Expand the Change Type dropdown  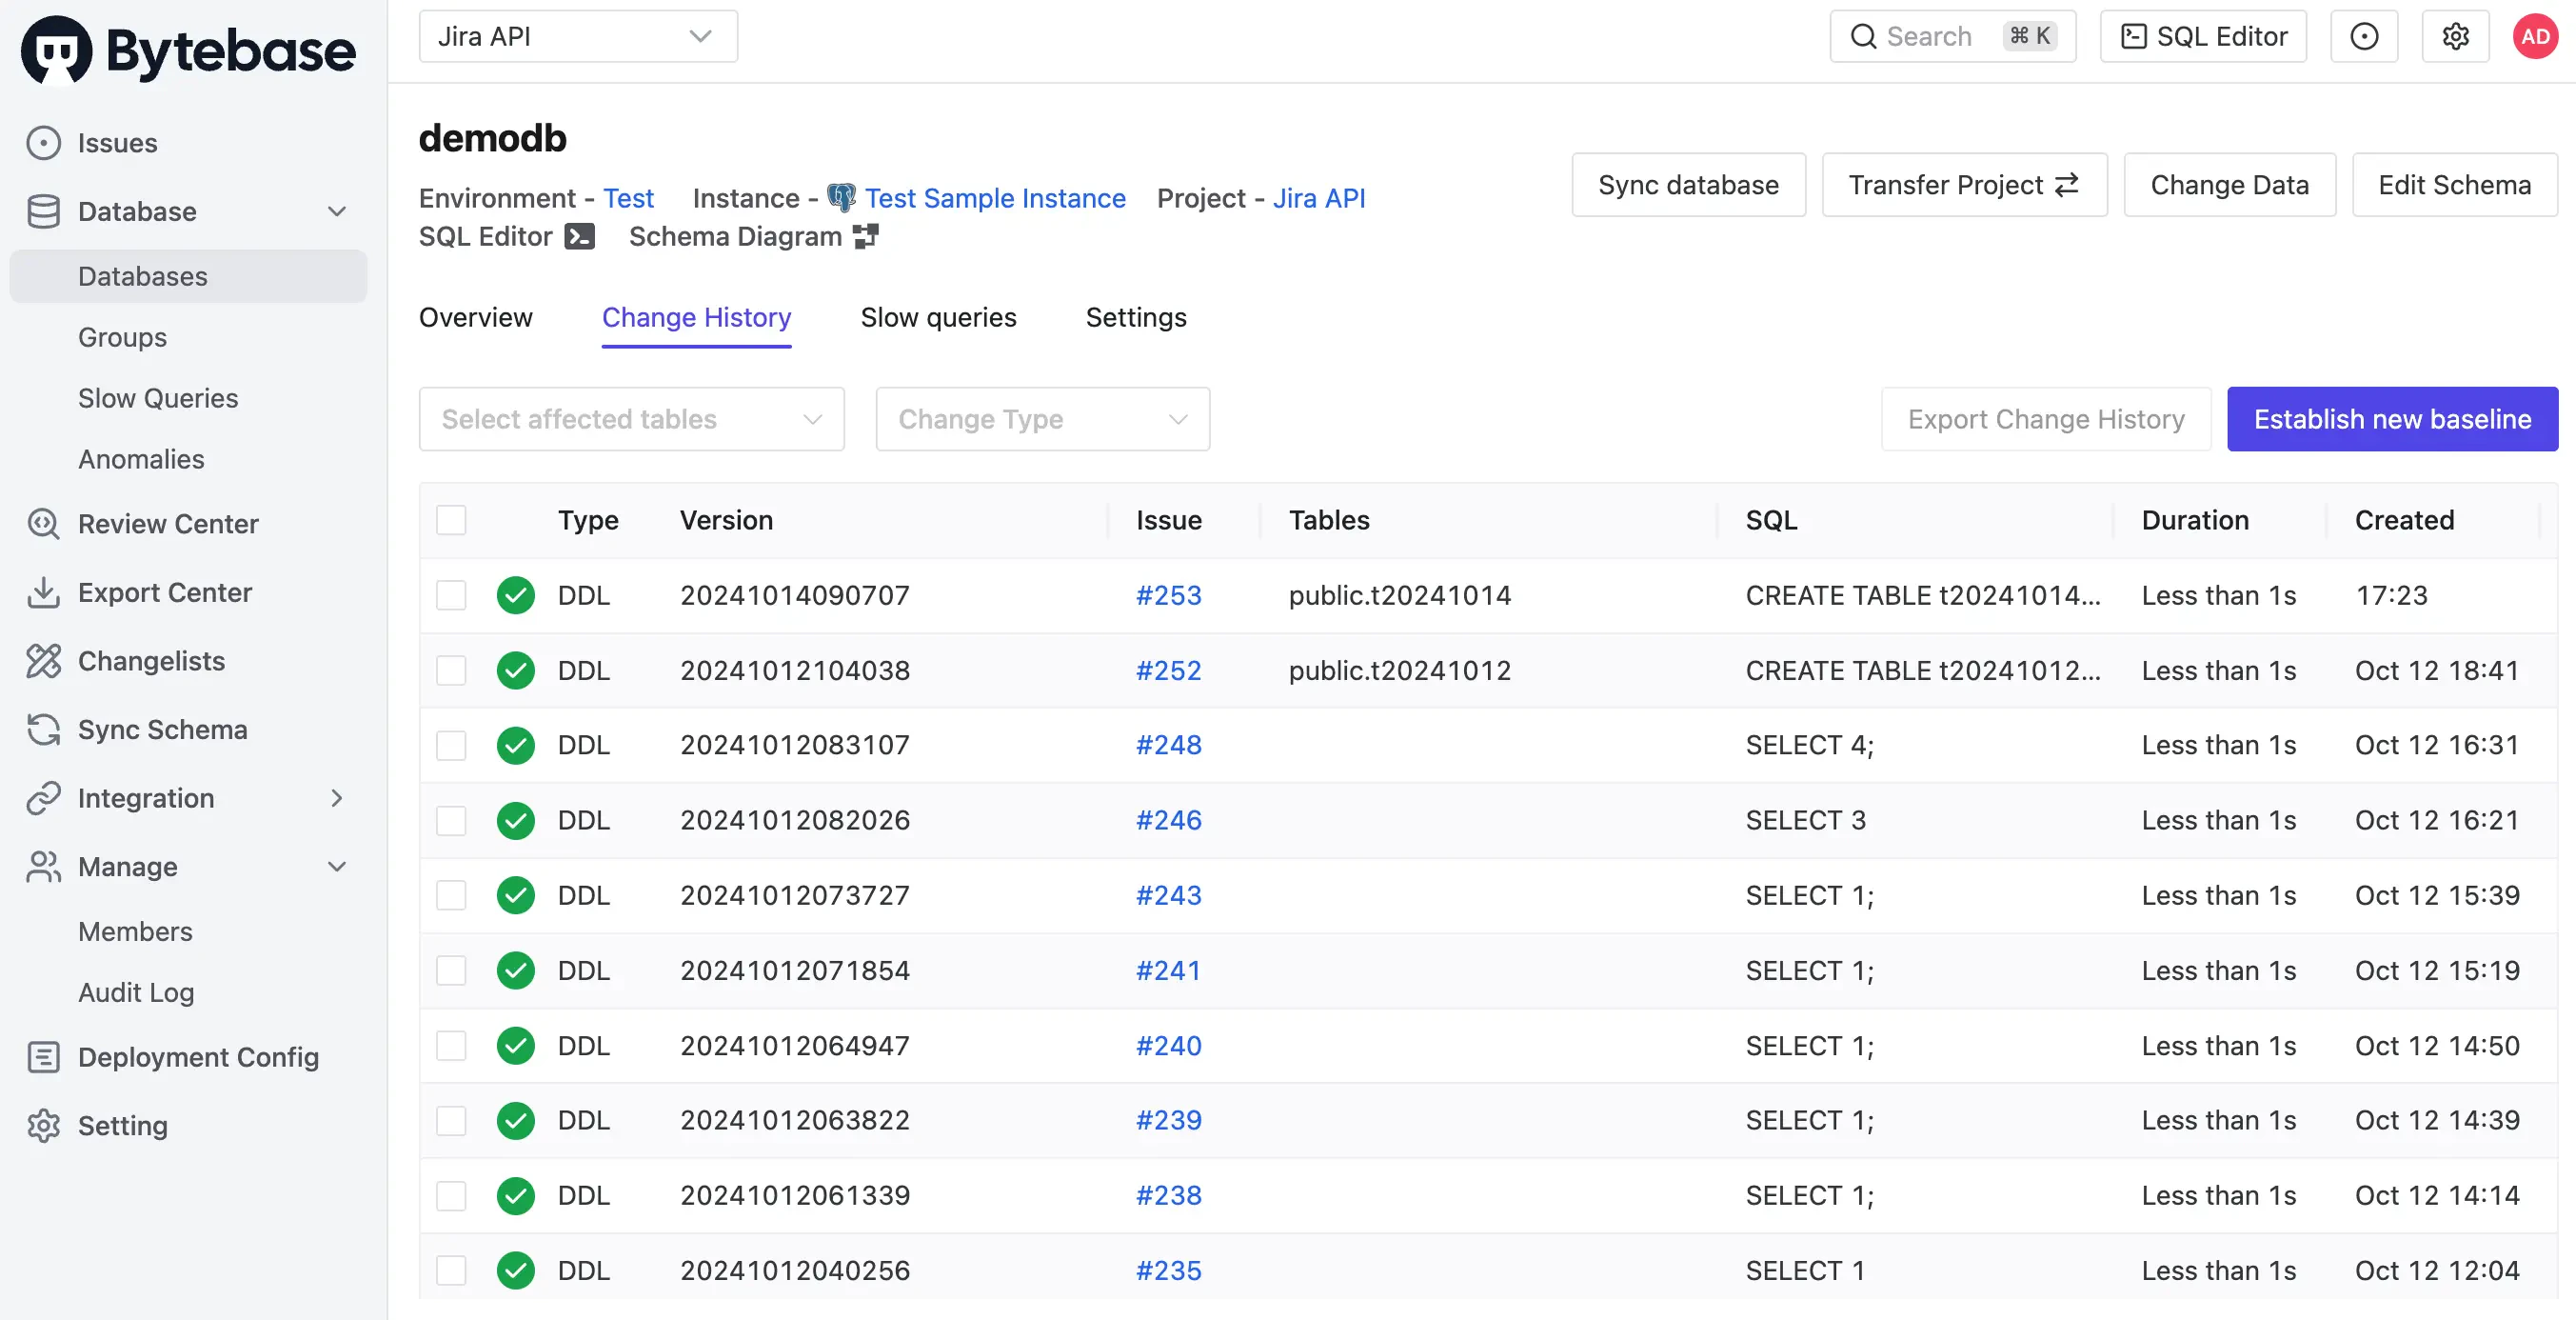(x=1042, y=419)
